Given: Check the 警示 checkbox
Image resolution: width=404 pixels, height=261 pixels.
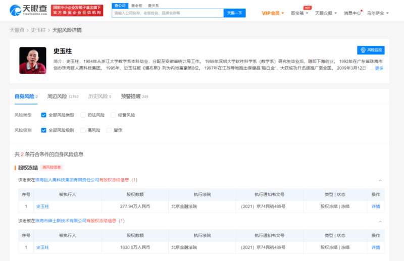Looking at the screenshot, I should [109, 130].
